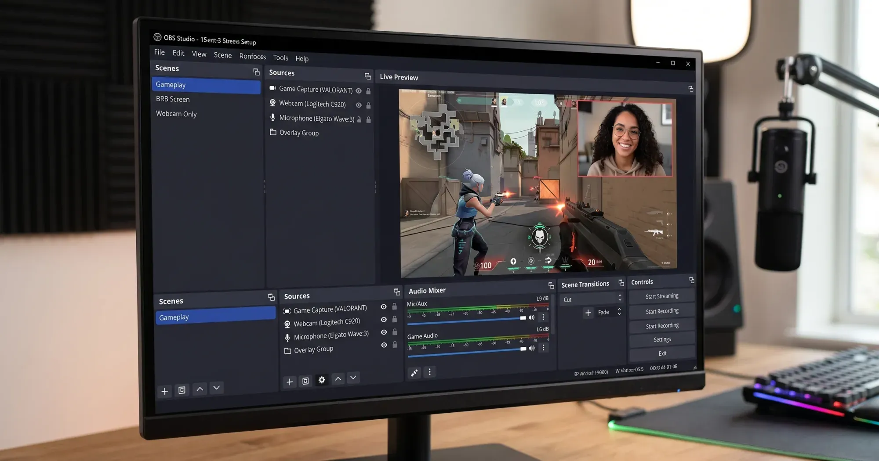879x461 pixels.
Task: Toggle Webcam (Logitech C920) visibility in lower Sources
Action: [x=384, y=320]
